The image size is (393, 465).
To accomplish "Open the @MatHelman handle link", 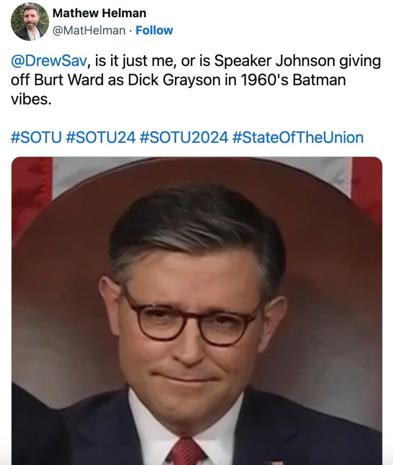I will point(89,30).
